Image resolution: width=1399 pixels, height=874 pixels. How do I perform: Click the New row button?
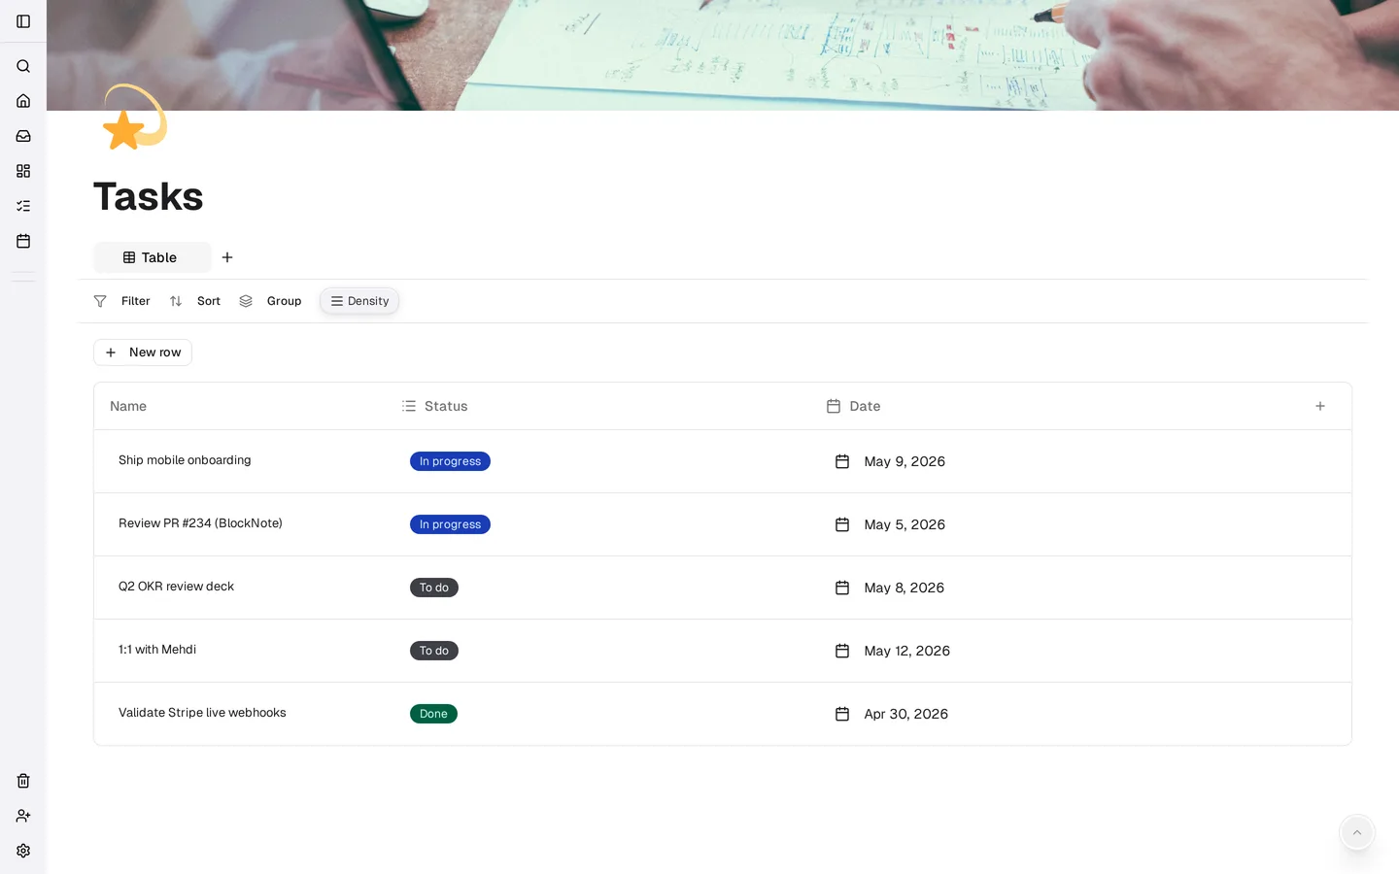pyautogui.click(x=143, y=353)
